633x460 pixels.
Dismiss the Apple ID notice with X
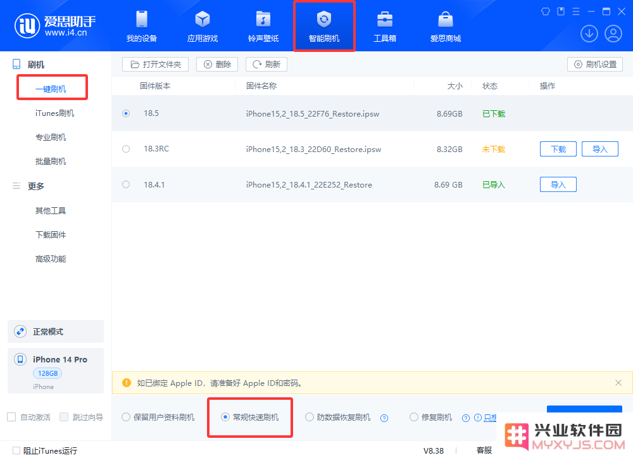[618, 383]
